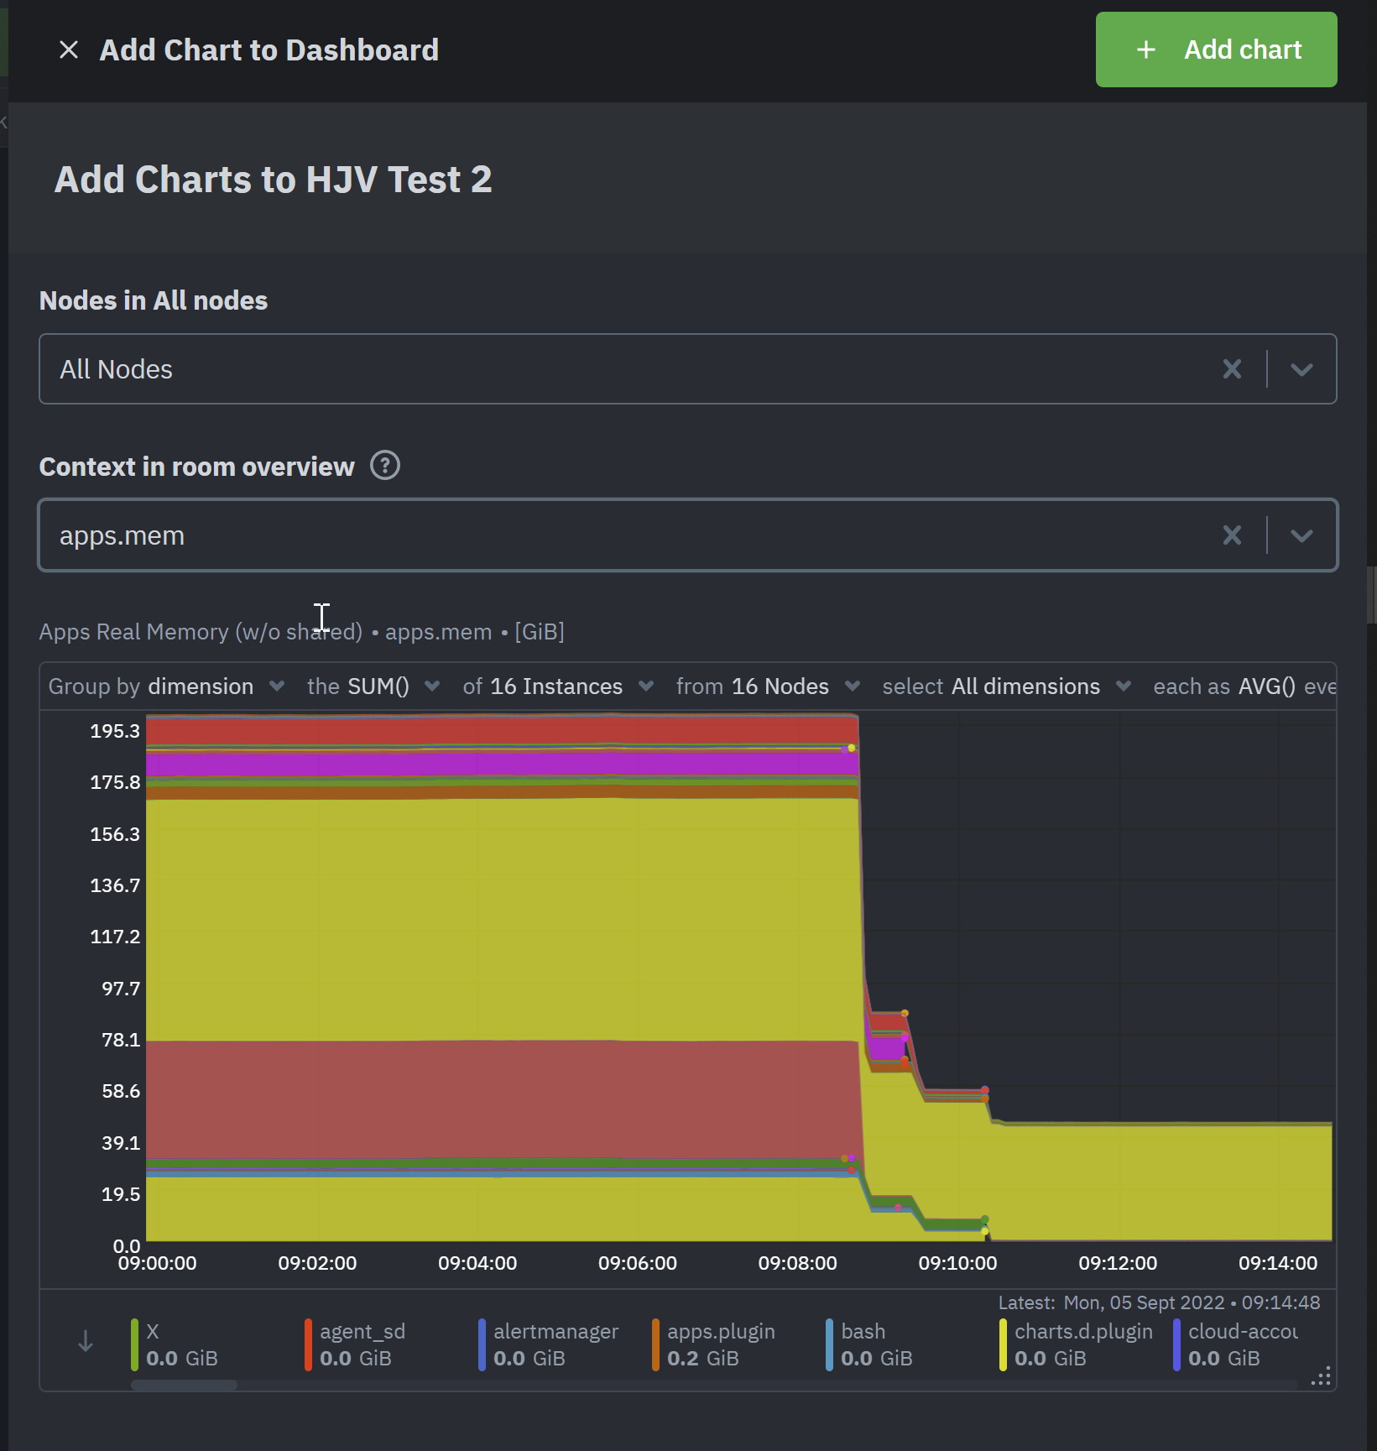Open the All dimensions selector dropdown

pos(1124,686)
